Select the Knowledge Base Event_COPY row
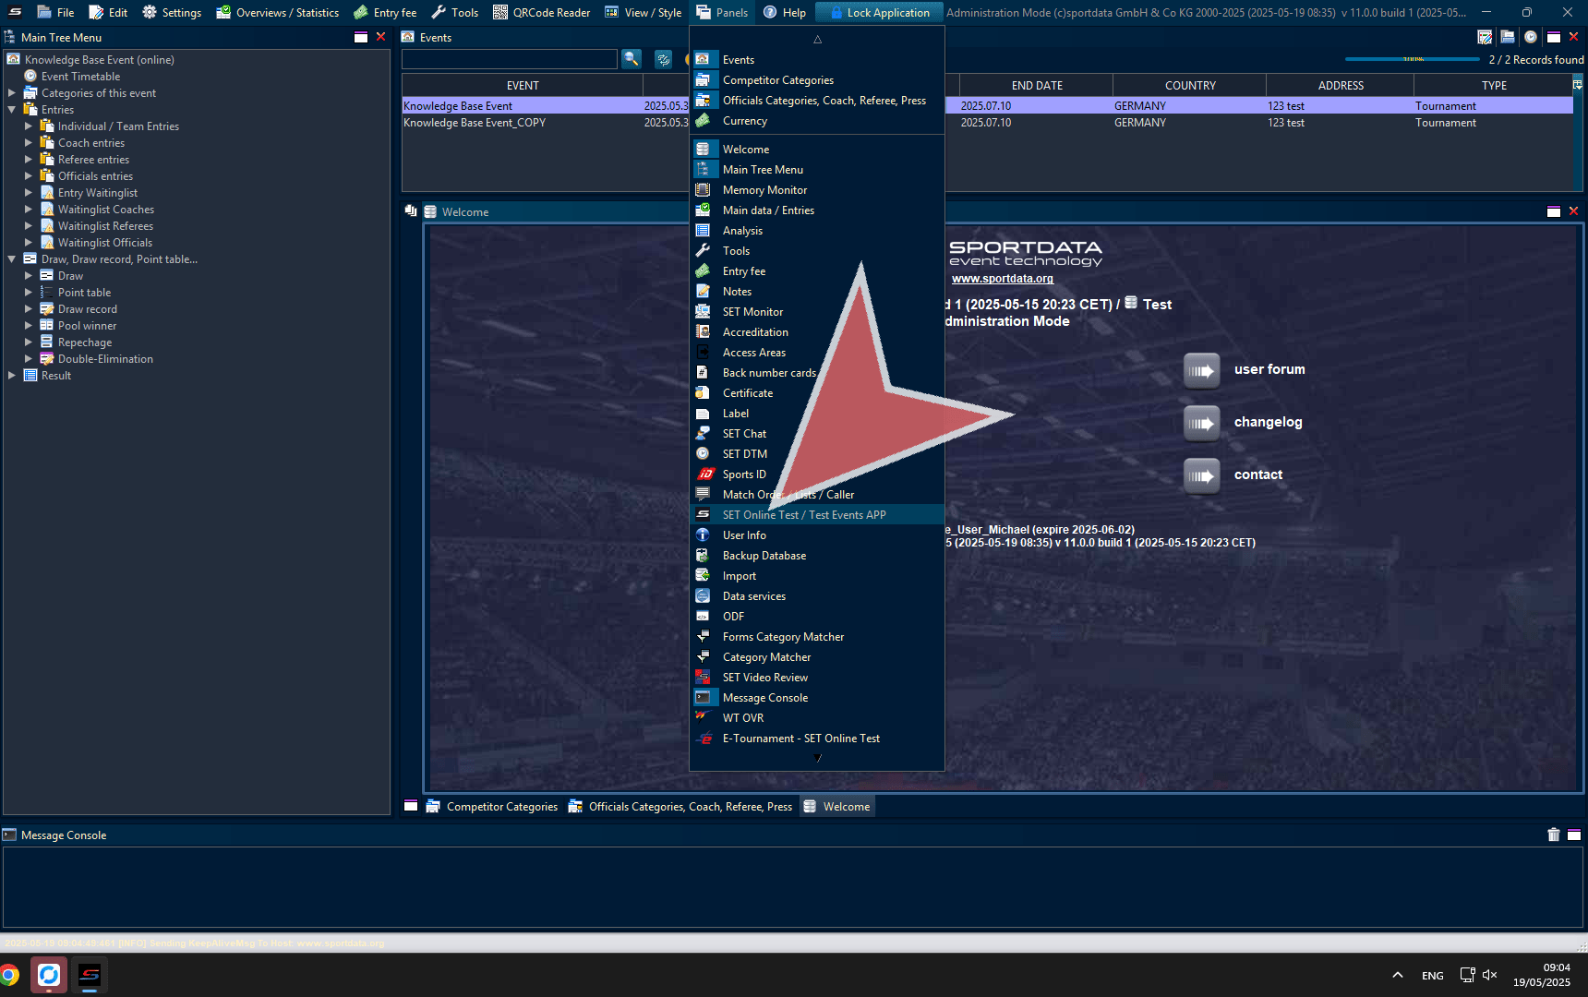This screenshot has width=1588, height=997. click(x=475, y=123)
